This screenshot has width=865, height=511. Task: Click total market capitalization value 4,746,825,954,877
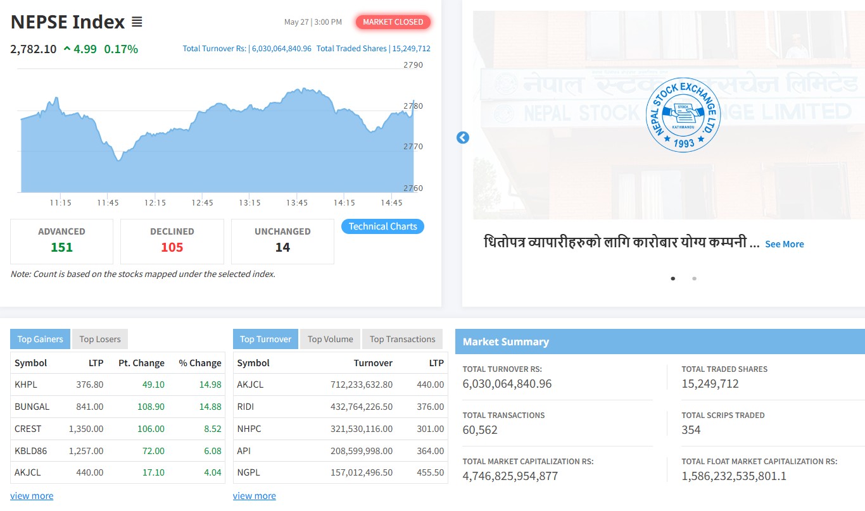point(510,476)
